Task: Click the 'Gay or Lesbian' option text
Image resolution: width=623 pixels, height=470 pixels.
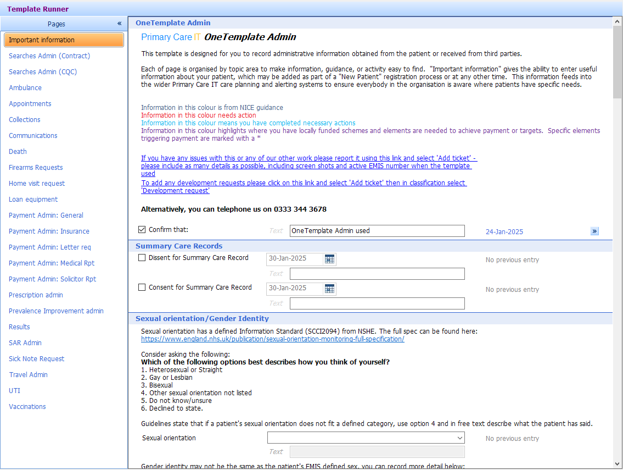Action: pos(171,377)
